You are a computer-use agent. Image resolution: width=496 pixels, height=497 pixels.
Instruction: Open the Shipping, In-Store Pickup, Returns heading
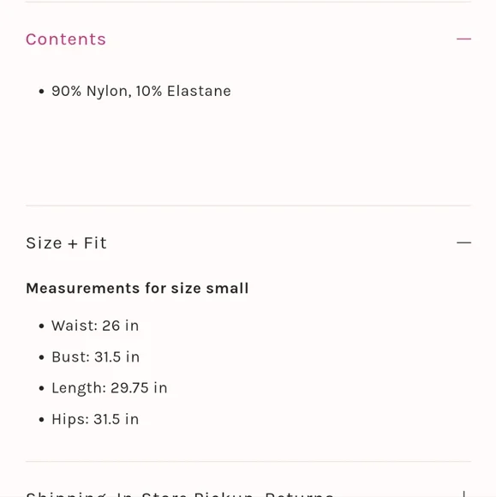[x=180, y=494]
